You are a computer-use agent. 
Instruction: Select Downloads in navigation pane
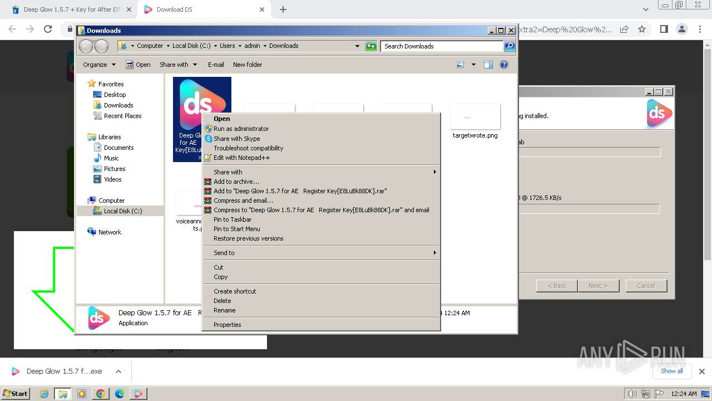pos(118,105)
